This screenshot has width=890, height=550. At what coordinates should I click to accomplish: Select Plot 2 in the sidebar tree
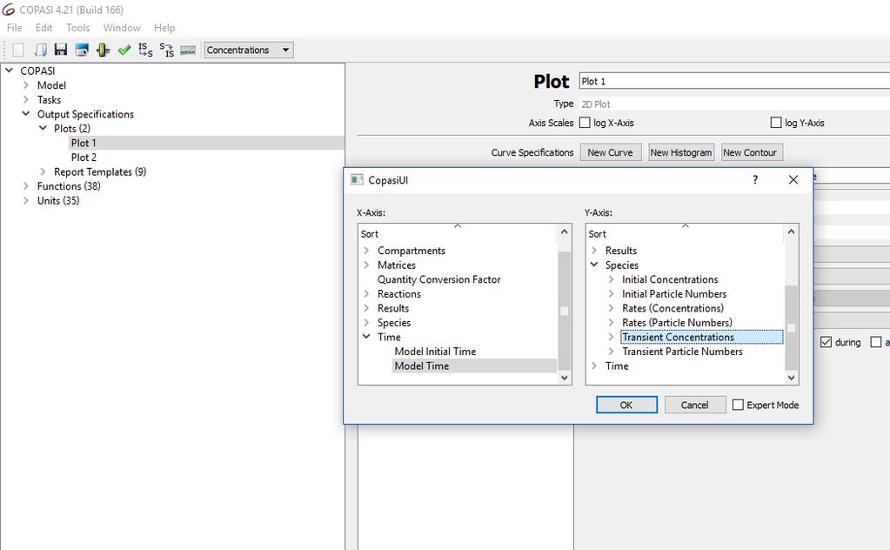click(x=84, y=158)
